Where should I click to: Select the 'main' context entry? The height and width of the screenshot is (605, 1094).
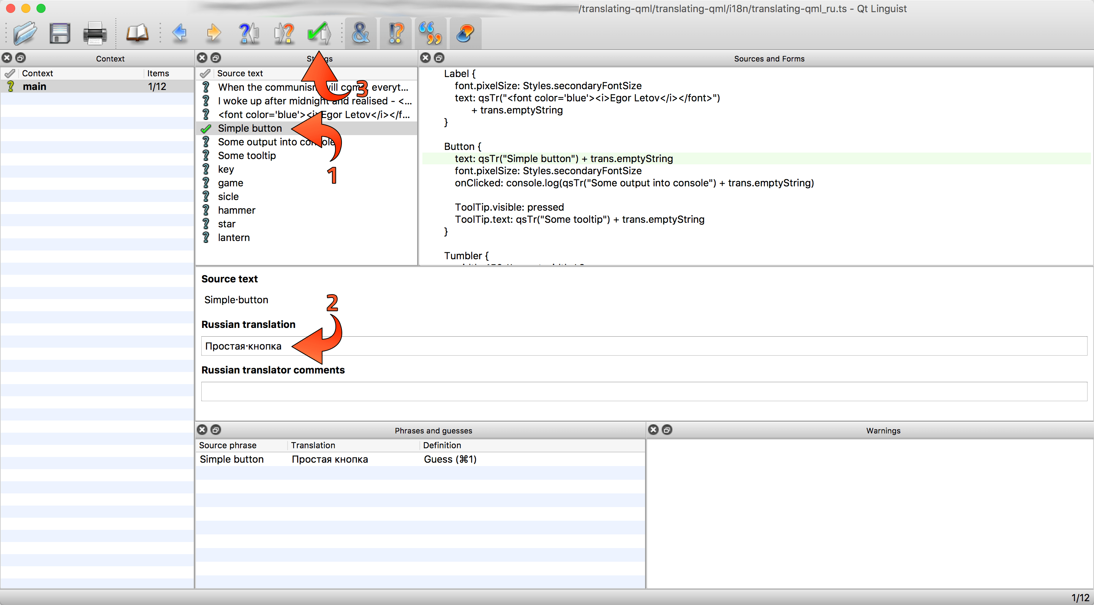[x=35, y=86]
